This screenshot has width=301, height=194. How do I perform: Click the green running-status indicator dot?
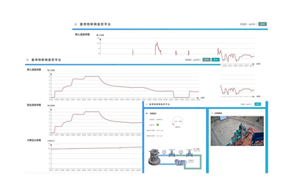(x=157, y=125)
